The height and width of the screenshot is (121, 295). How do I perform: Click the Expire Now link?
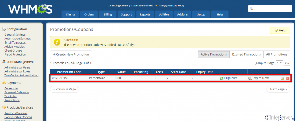coord(260,78)
